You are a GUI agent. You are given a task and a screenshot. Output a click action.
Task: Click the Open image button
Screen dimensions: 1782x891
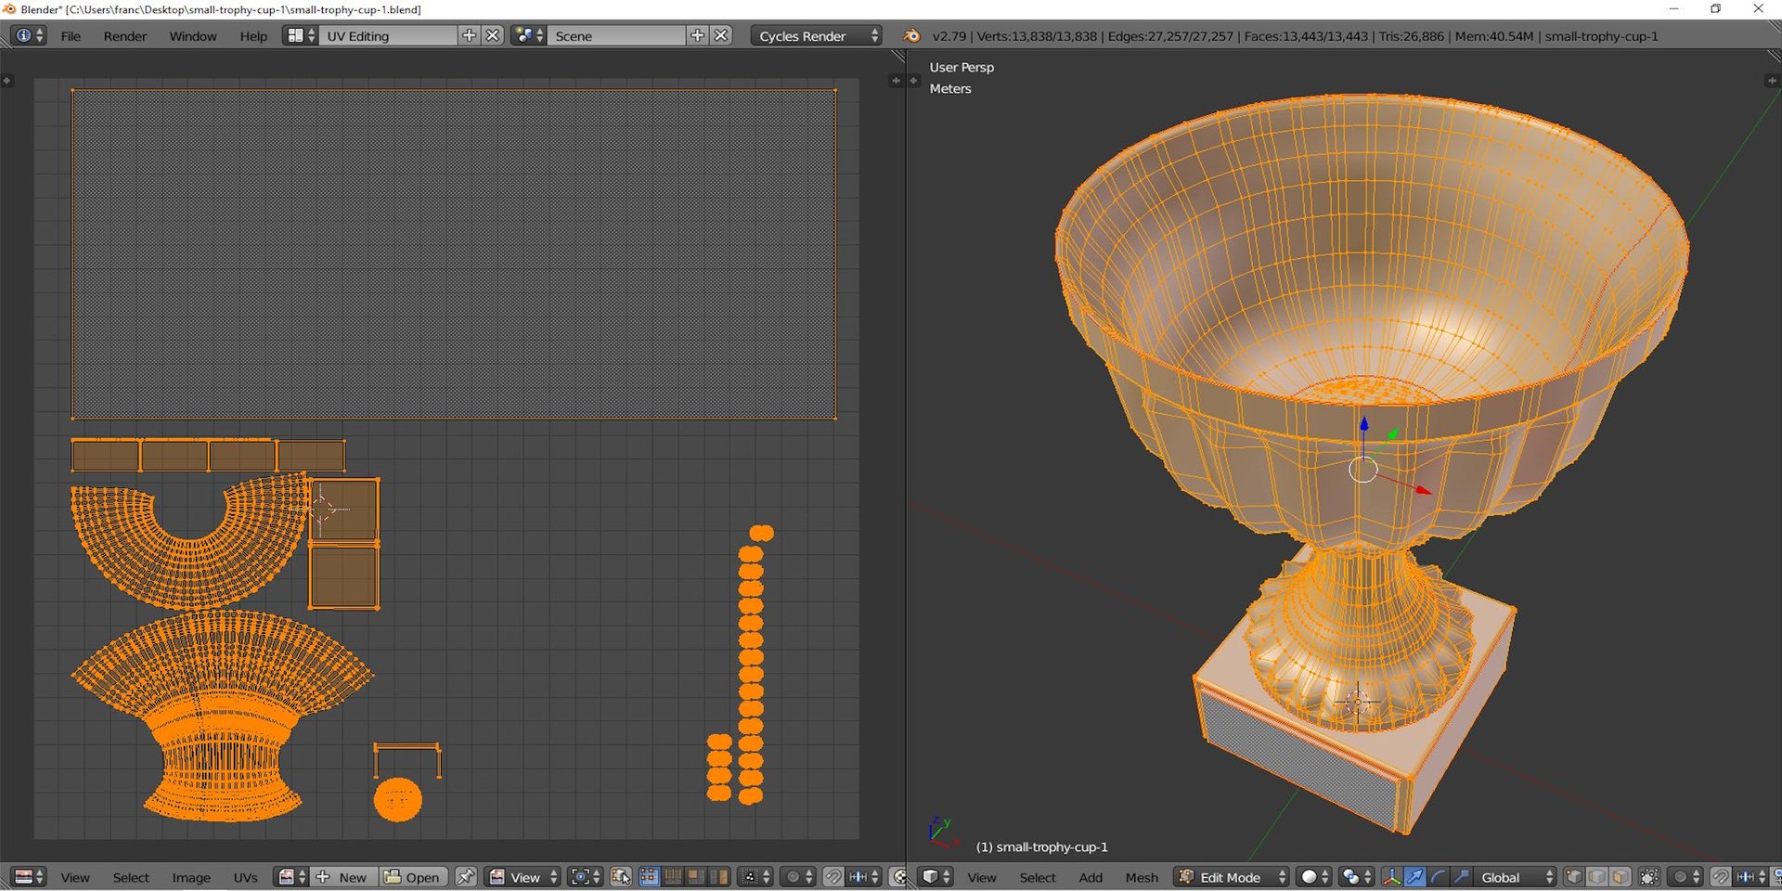point(413,877)
